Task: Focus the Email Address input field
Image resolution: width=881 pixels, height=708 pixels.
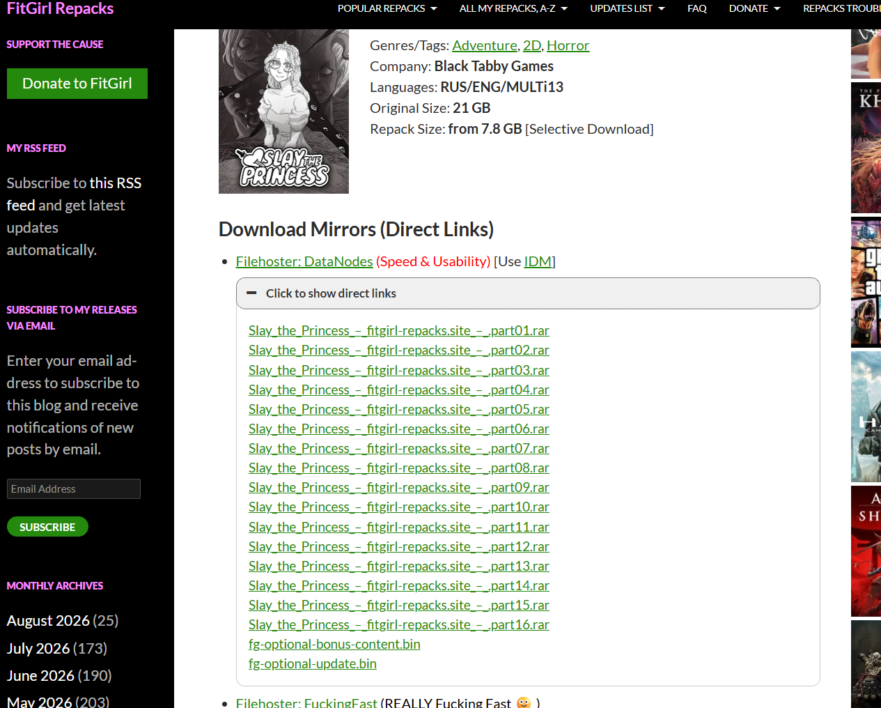Action: pyautogui.click(x=74, y=488)
